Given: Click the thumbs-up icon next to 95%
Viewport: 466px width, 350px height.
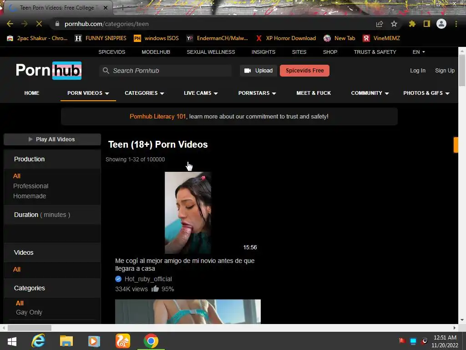Looking at the screenshot, I should (x=155, y=288).
